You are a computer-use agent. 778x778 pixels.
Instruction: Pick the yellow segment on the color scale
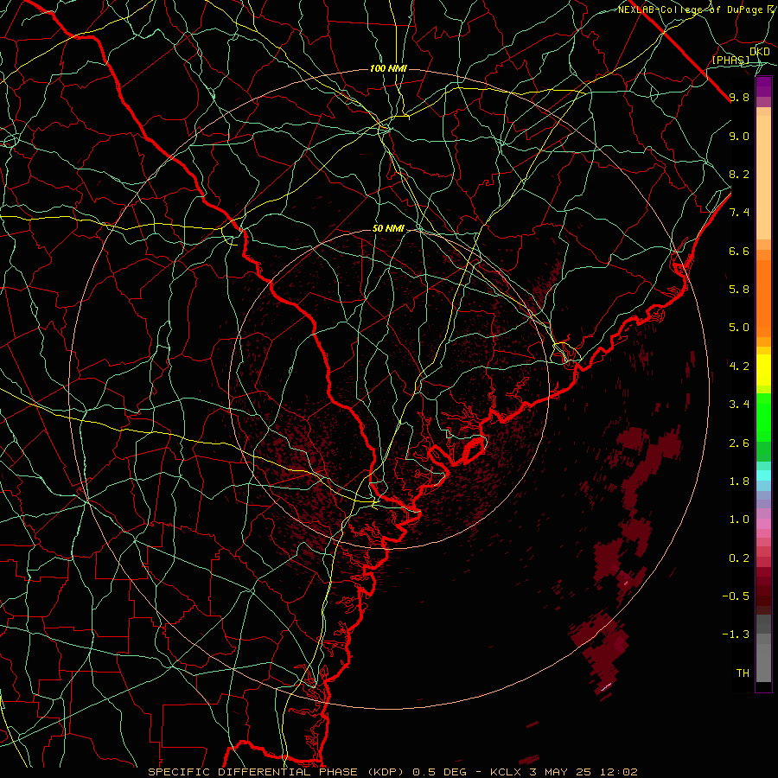(x=763, y=370)
